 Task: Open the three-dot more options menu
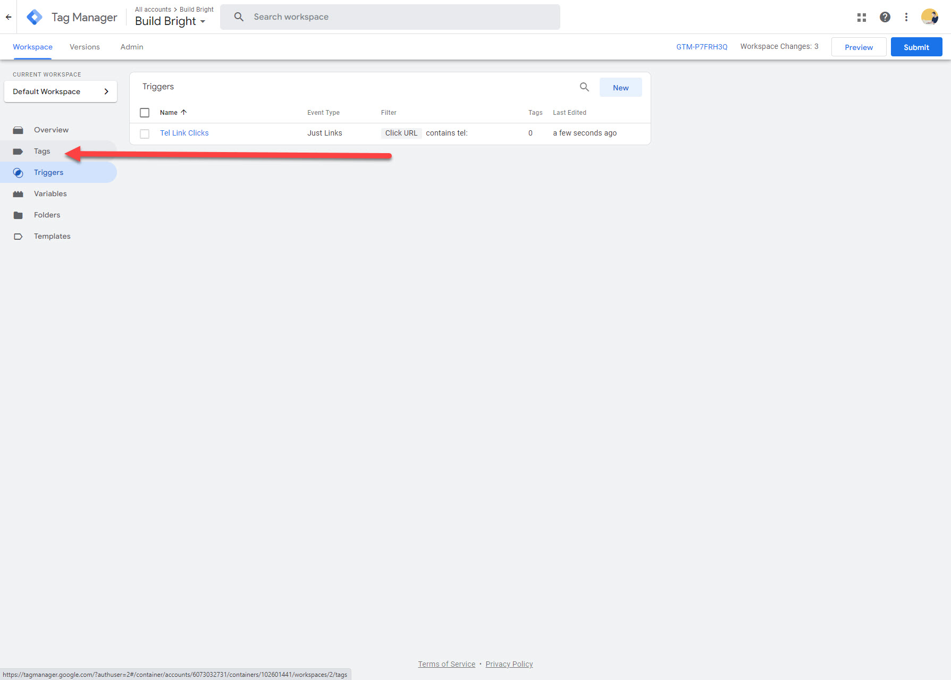(906, 18)
